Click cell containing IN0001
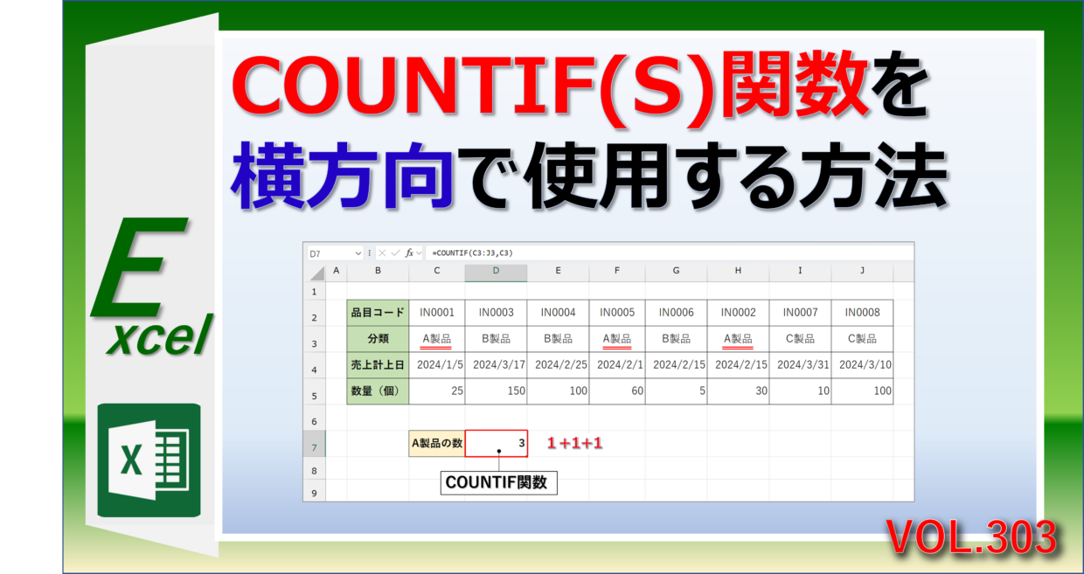The image size is (1084, 574). click(437, 313)
